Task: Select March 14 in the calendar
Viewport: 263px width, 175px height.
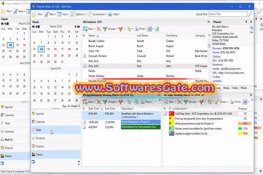Action: pyautogui.click(x=41, y=49)
